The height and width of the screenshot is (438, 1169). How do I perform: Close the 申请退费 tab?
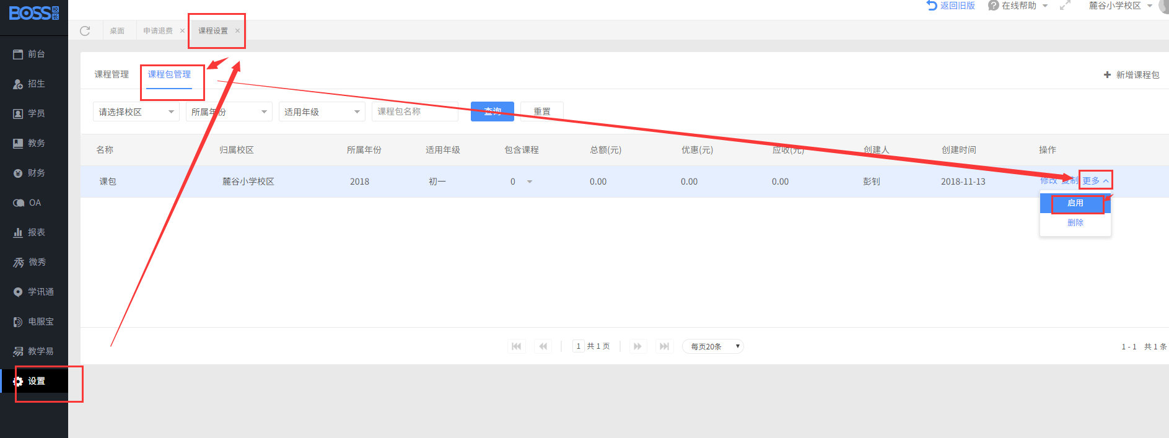click(x=182, y=30)
